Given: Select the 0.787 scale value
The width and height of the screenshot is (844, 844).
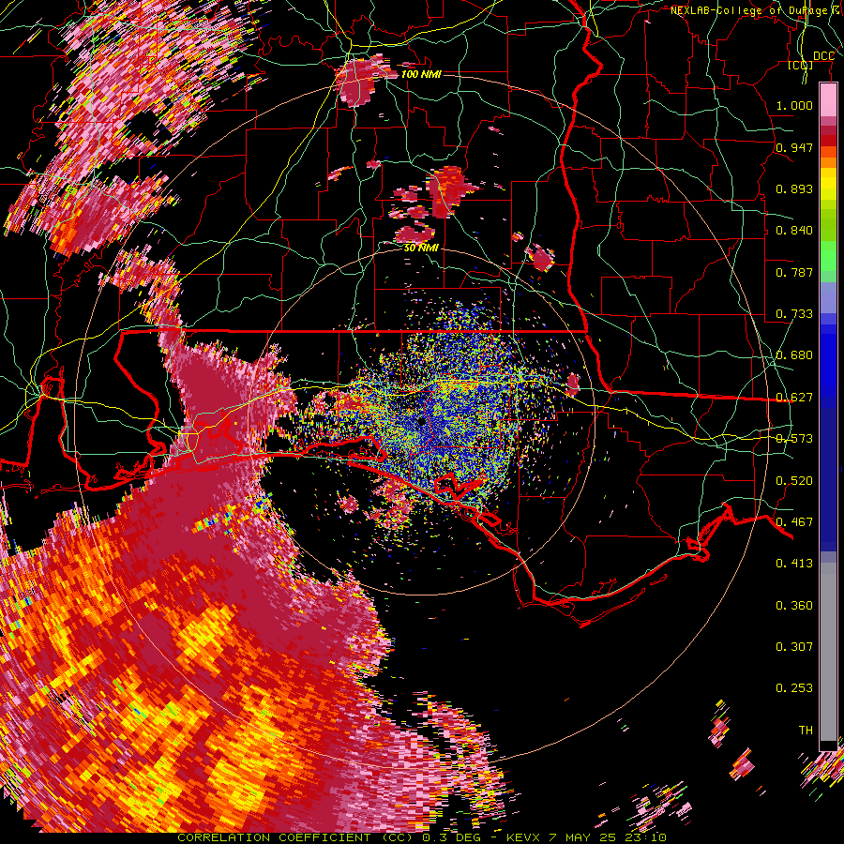Looking at the screenshot, I should [794, 272].
